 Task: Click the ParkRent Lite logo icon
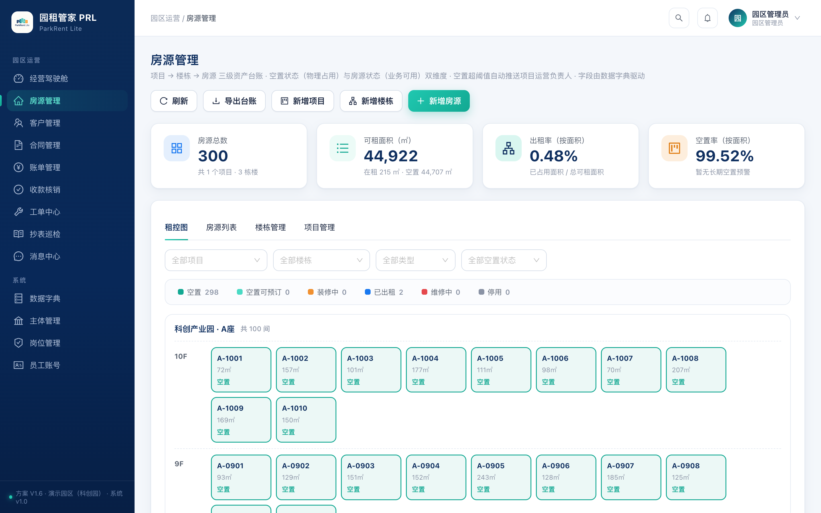[22, 22]
